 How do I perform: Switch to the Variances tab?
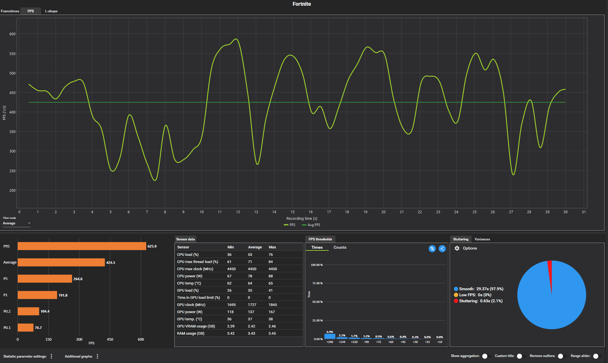(x=482, y=239)
